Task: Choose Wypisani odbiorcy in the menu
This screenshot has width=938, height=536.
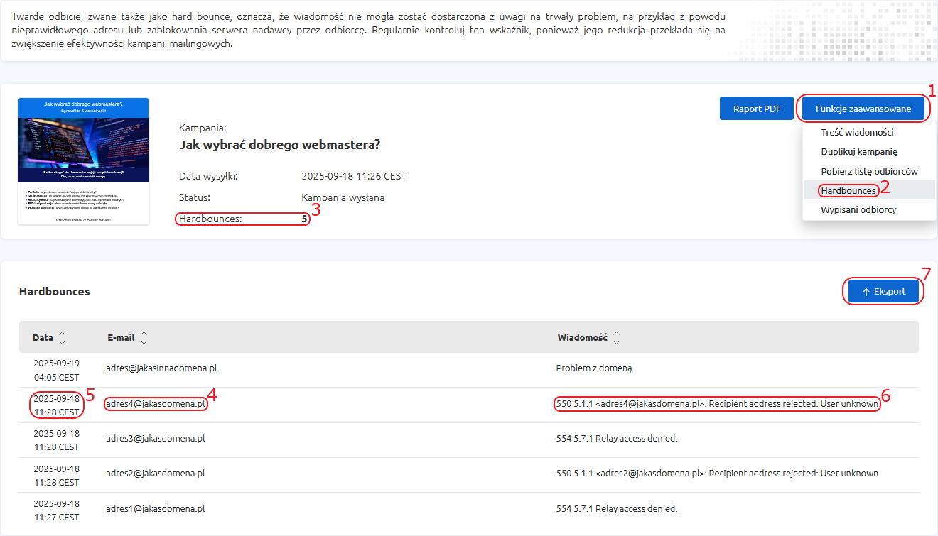Action: coord(858,210)
